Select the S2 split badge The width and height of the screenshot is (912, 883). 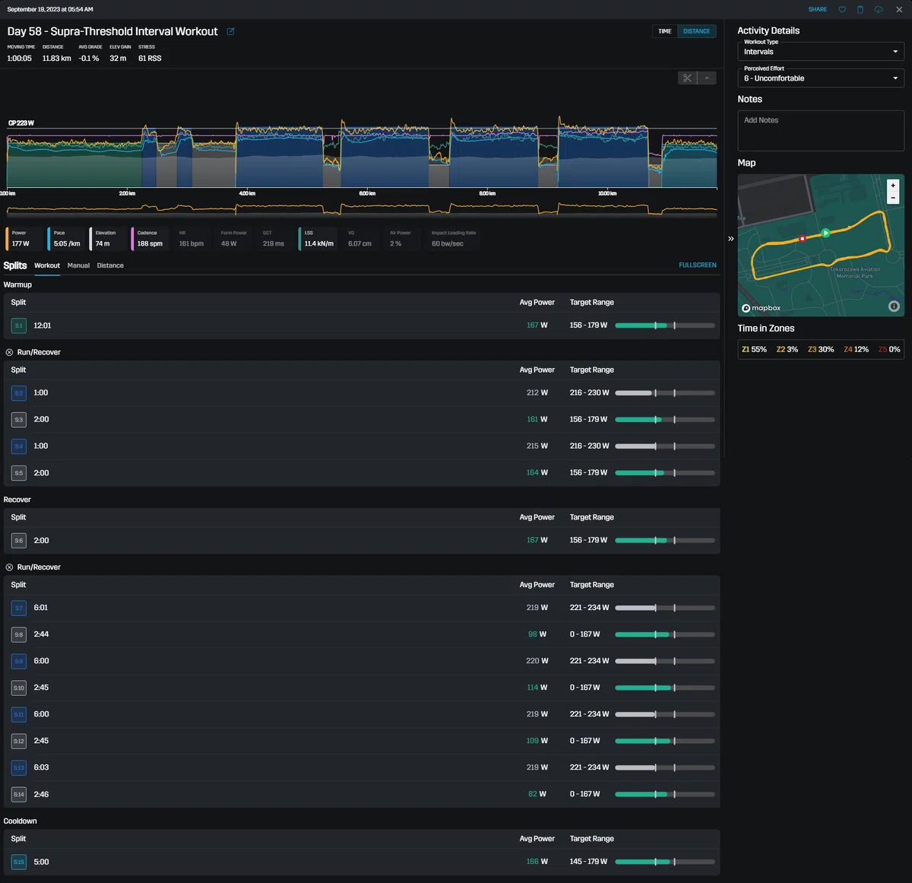pyautogui.click(x=19, y=393)
